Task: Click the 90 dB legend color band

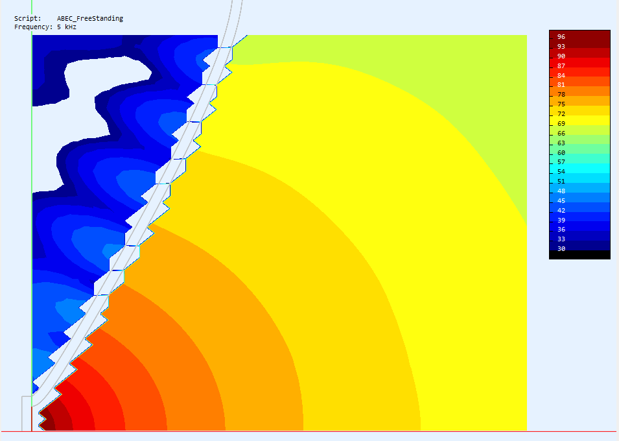Action: click(x=580, y=53)
